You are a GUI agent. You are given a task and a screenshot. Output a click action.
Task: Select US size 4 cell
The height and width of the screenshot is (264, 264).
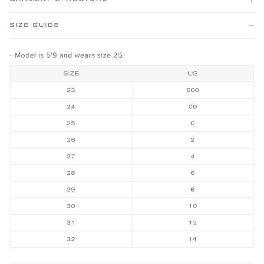click(193, 157)
